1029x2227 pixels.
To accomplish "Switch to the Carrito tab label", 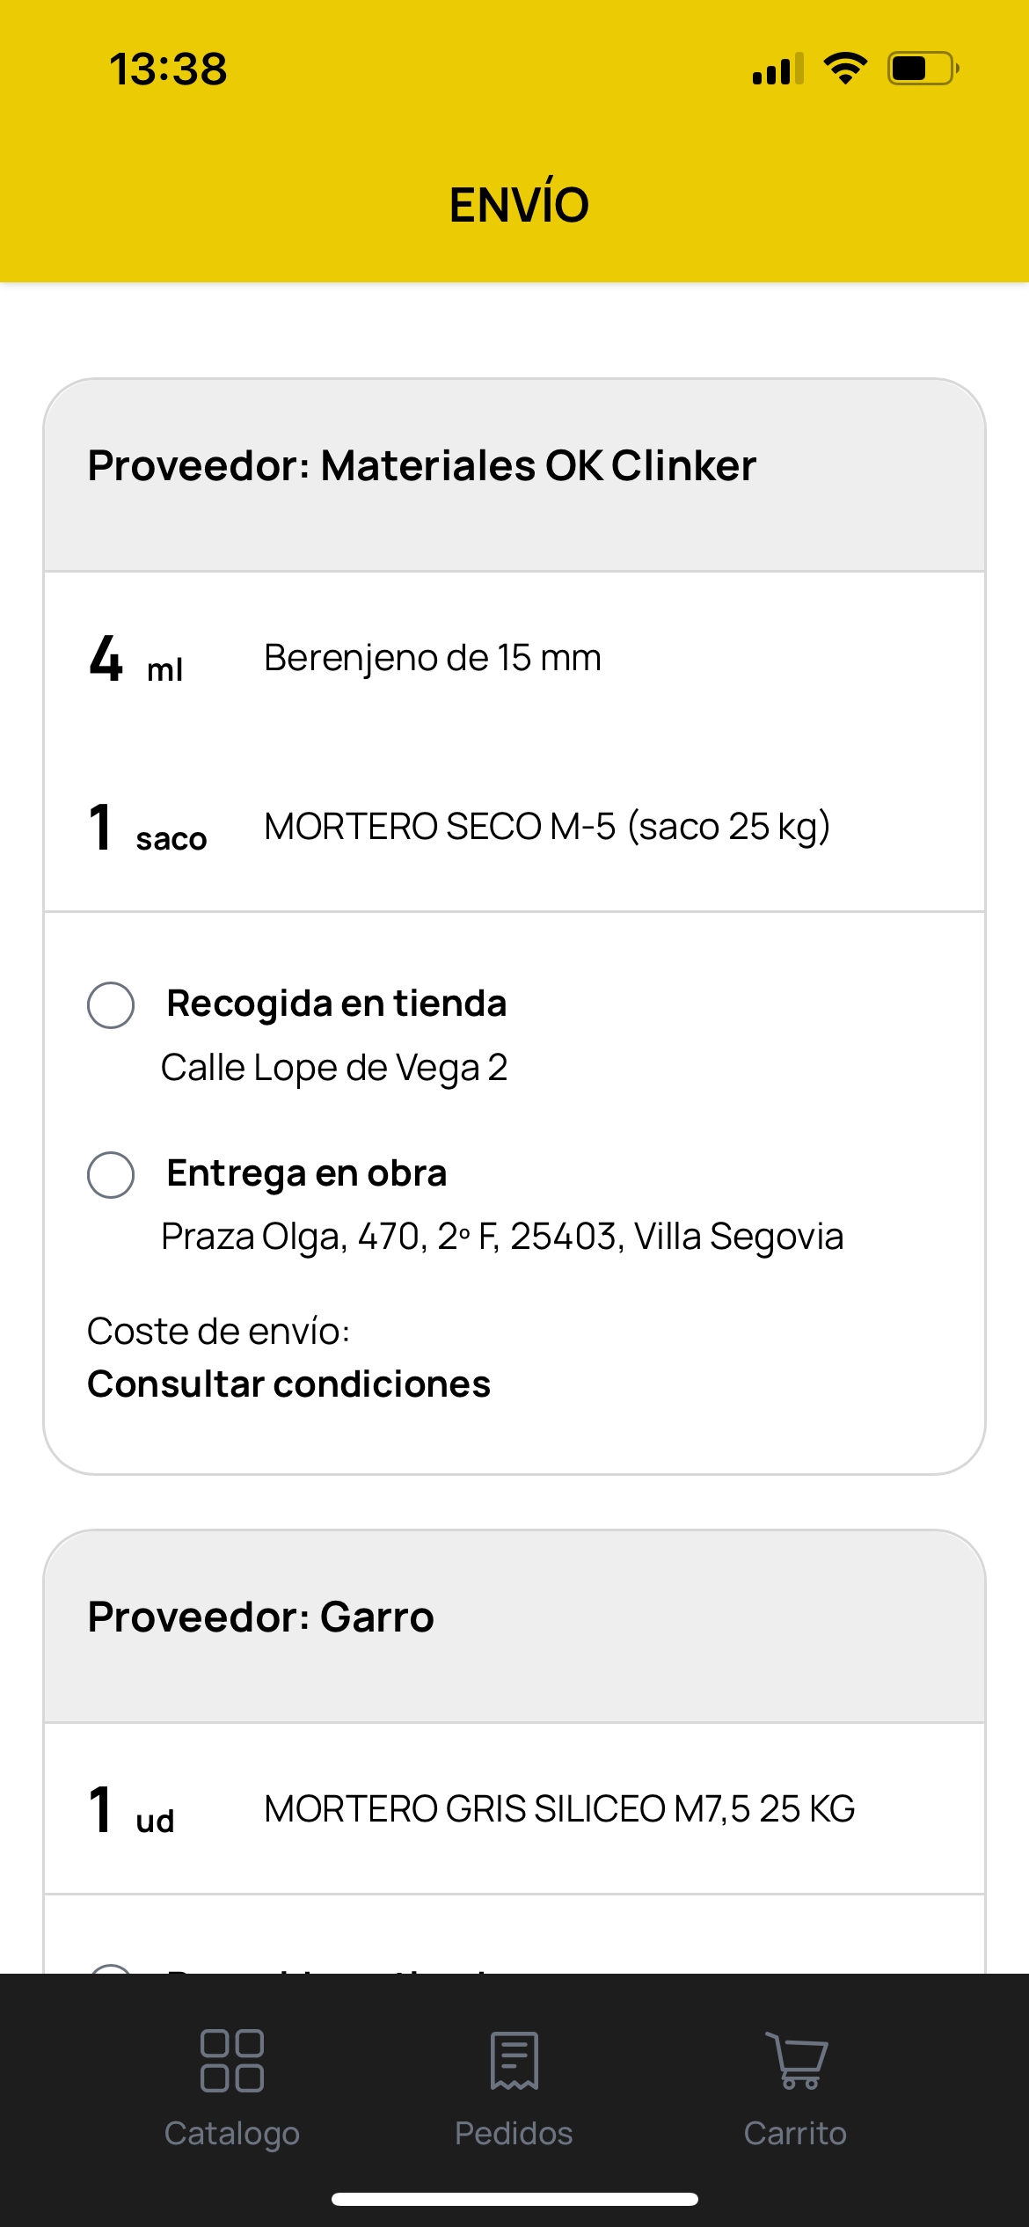I will click(x=795, y=2133).
